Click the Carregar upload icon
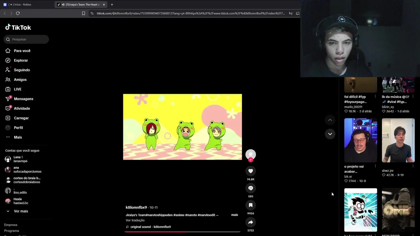This screenshot has width=420, height=236. coord(8,118)
